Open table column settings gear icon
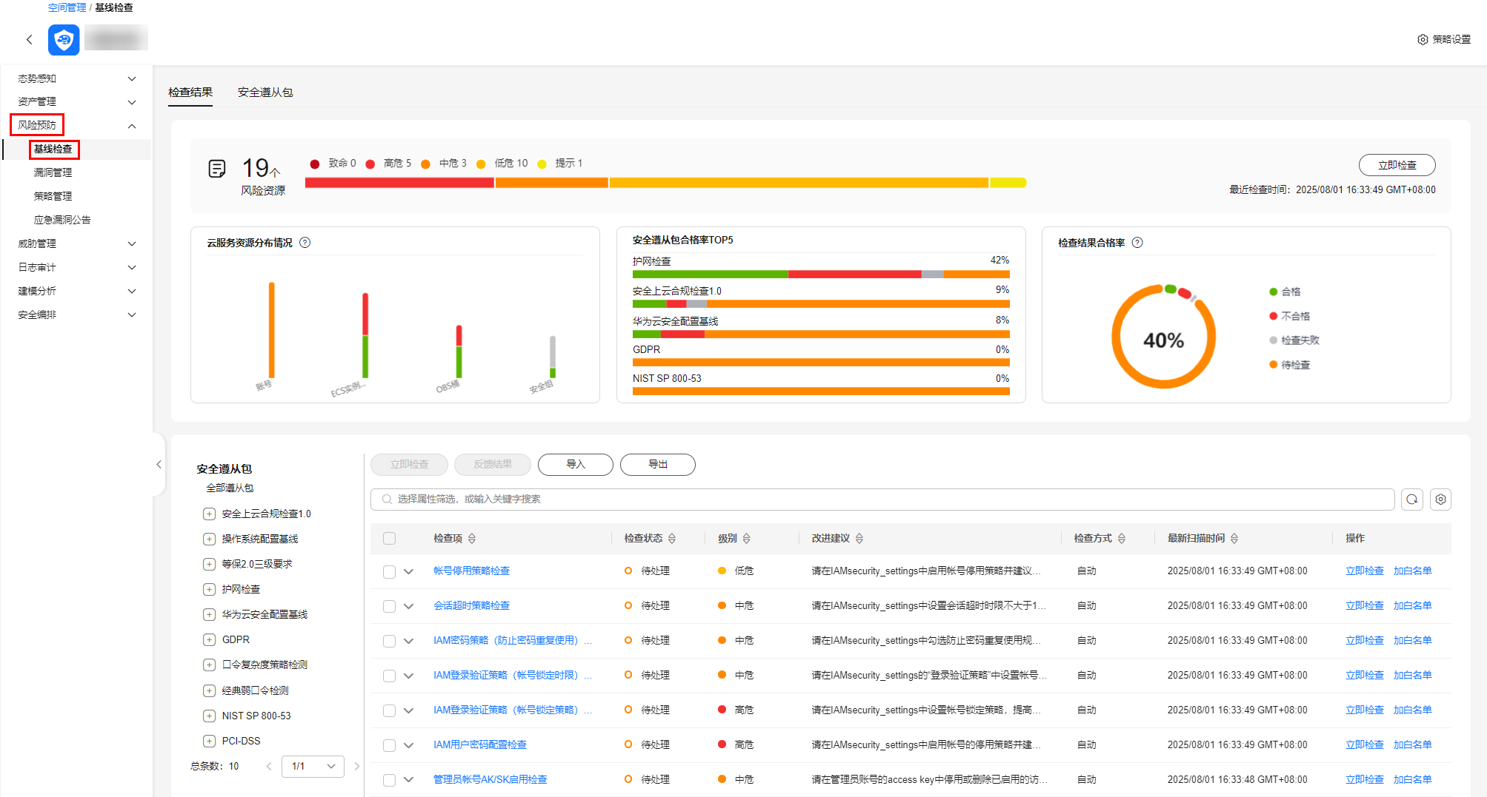 tap(1440, 500)
